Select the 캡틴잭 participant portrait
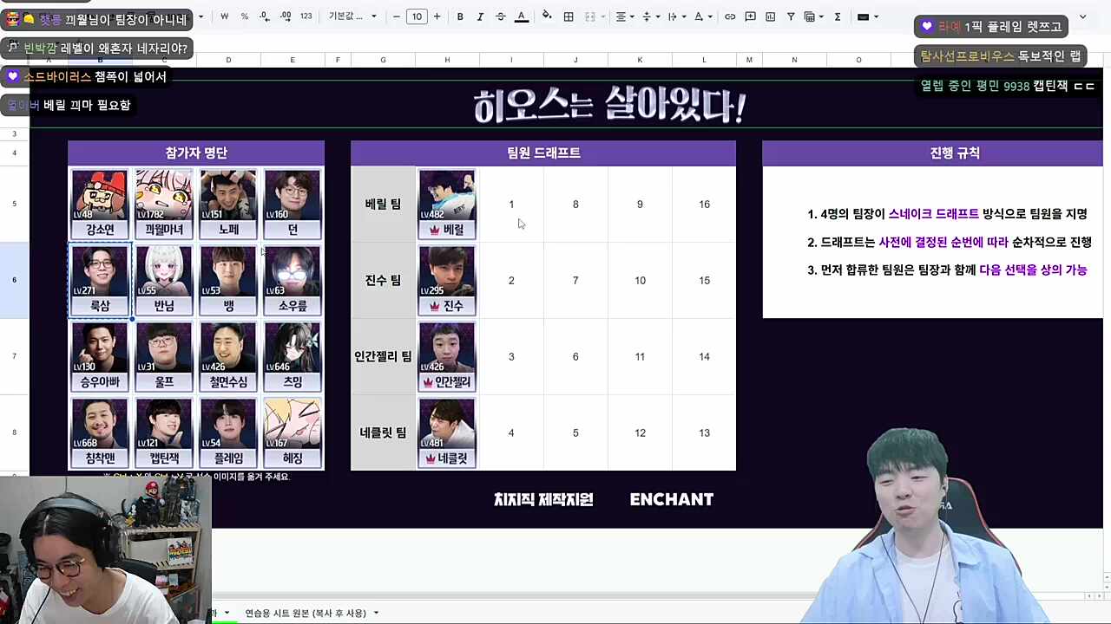This screenshot has height=624, width=1111. 164,432
